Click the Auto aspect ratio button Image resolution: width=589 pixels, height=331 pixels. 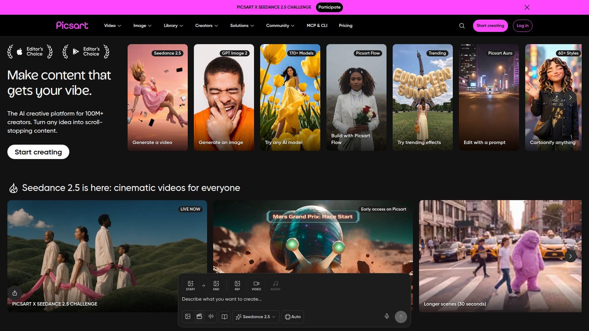tap(293, 317)
